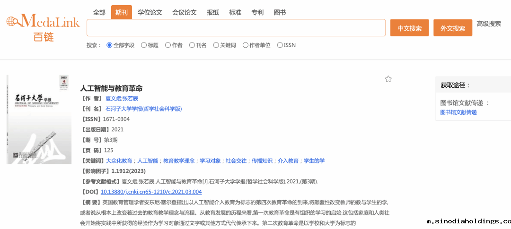Click the 图书馆文献传递 link
The width and height of the screenshot is (511, 229).
tap(458, 112)
